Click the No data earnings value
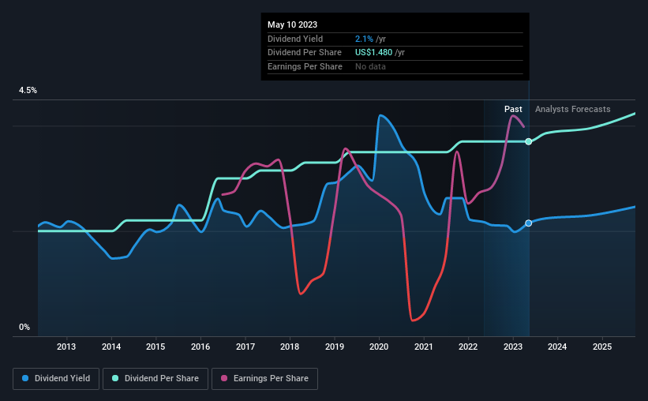 [x=371, y=66]
